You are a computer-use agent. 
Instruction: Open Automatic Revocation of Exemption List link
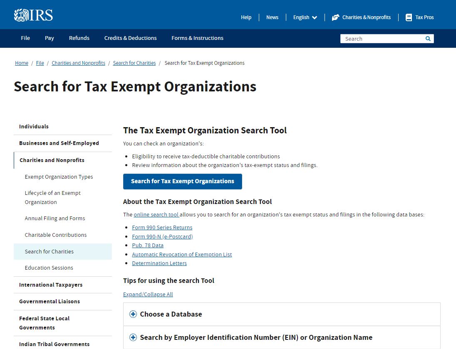click(182, 254)
